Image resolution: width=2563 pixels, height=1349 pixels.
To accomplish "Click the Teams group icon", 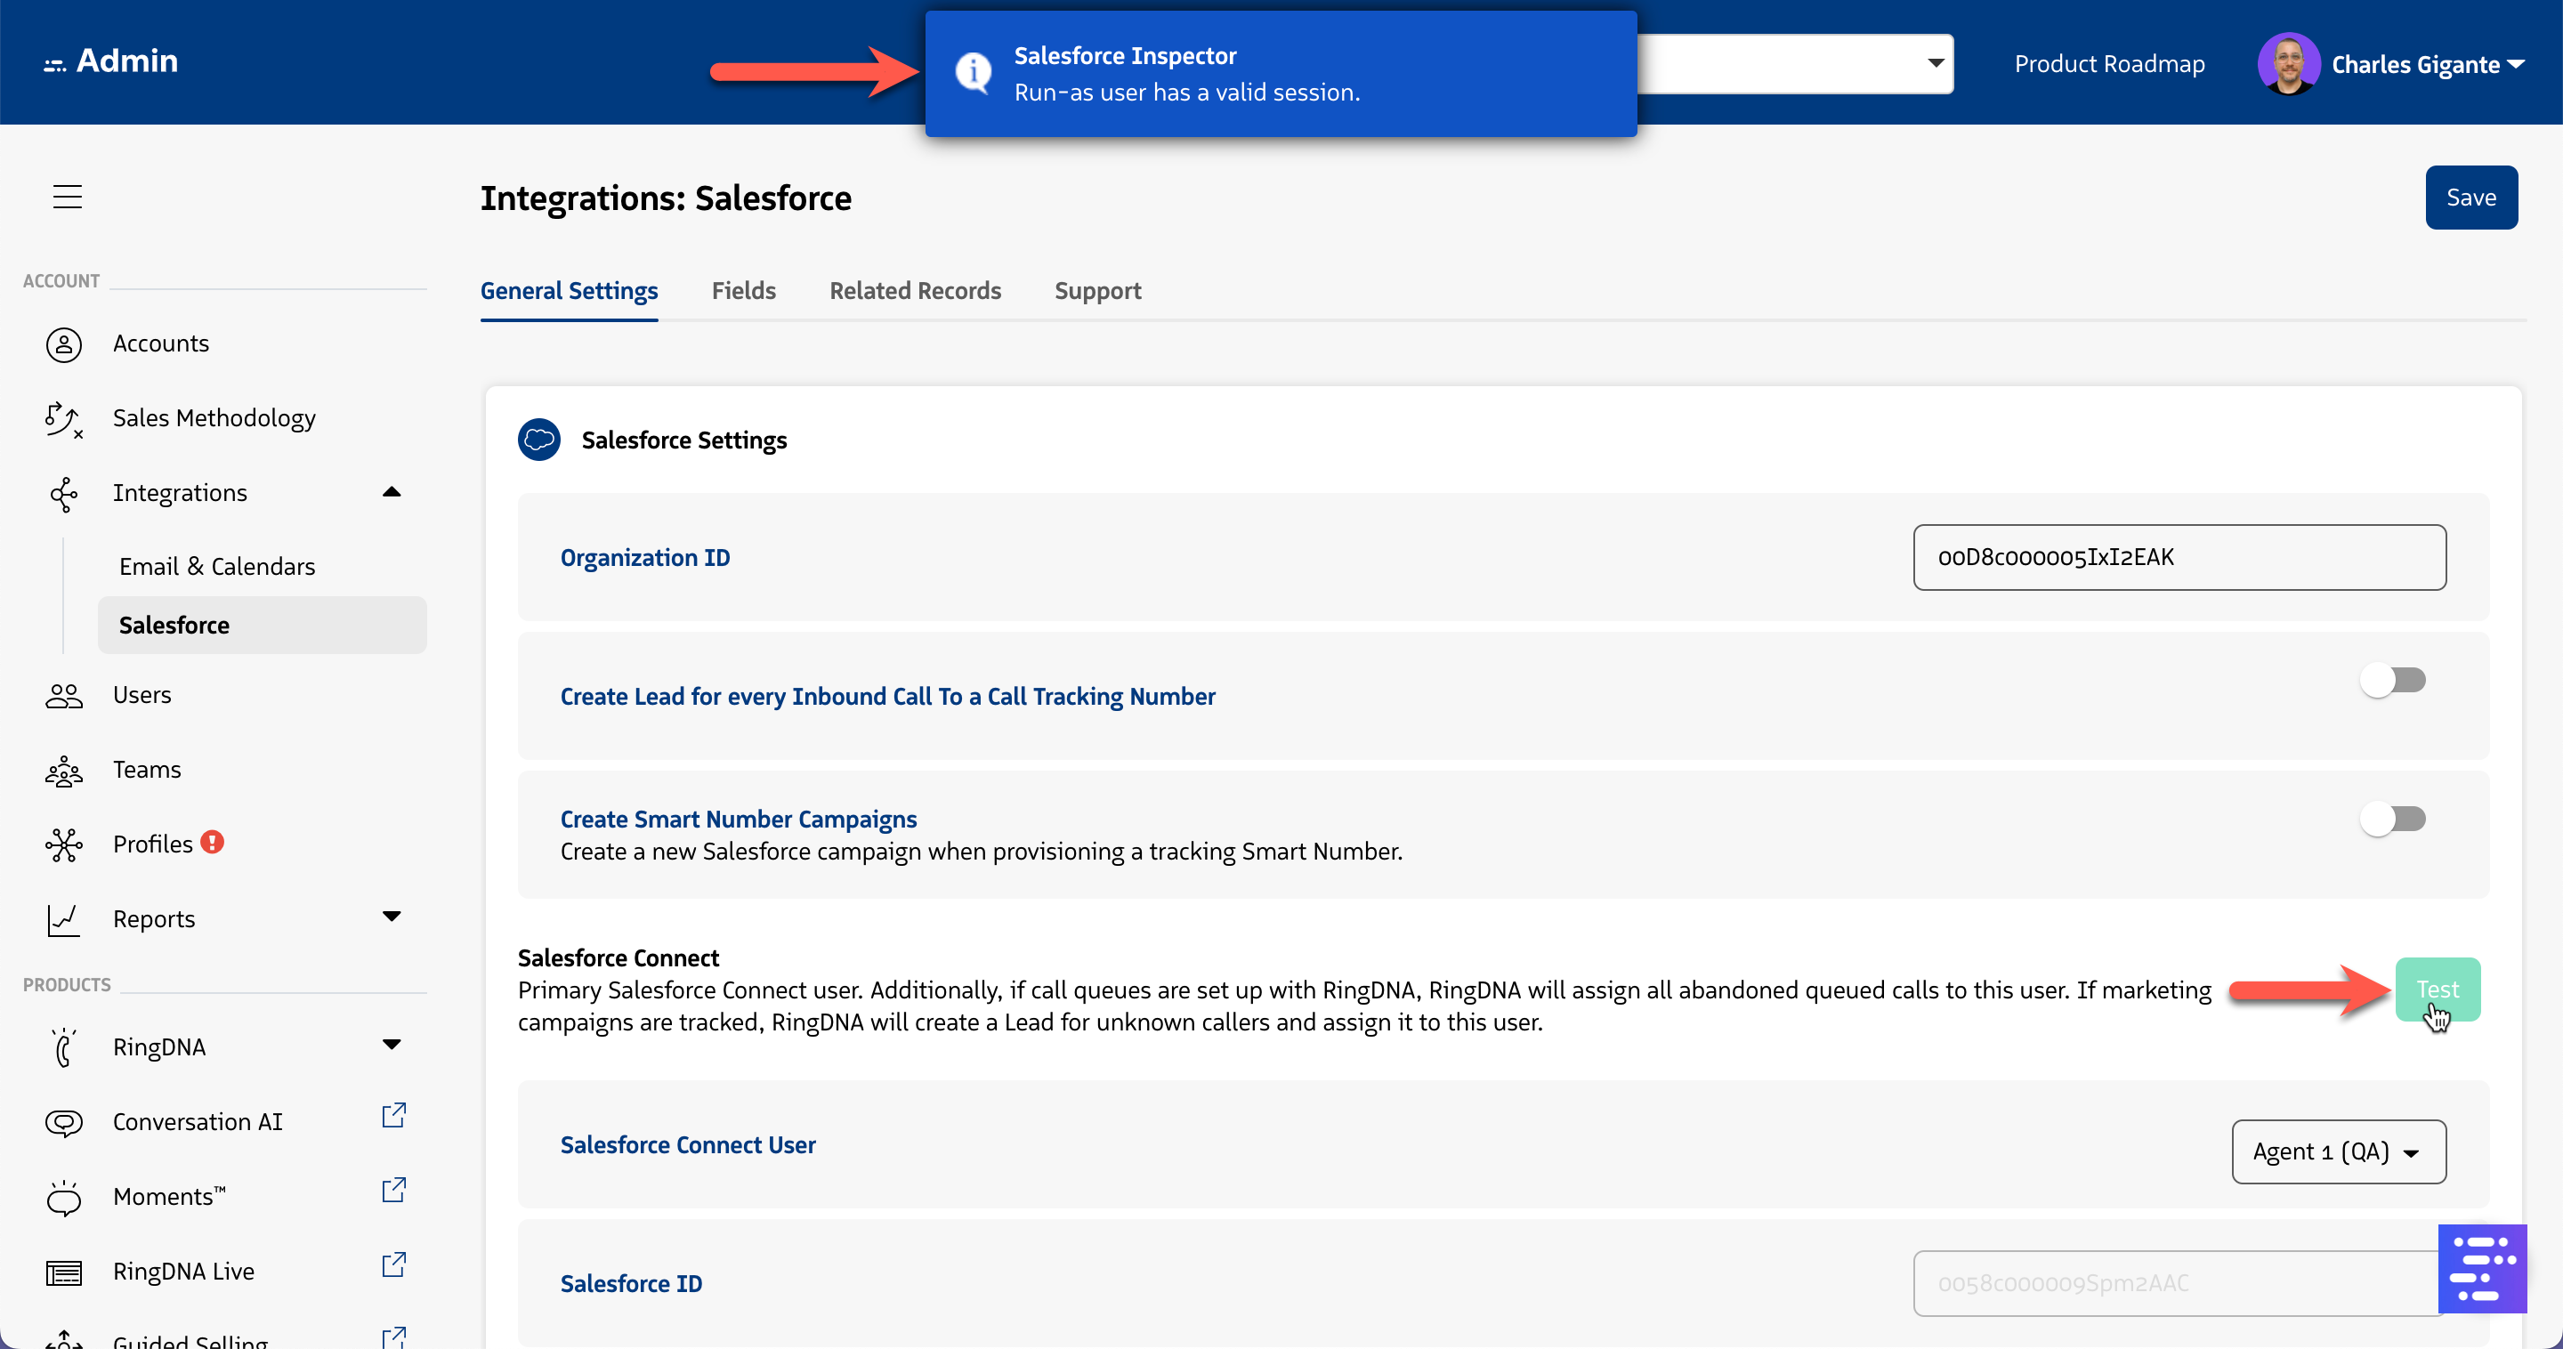I will [x=64, y=770].
